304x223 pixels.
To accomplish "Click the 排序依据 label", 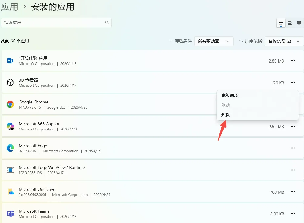I will click(x=254, y=41).
